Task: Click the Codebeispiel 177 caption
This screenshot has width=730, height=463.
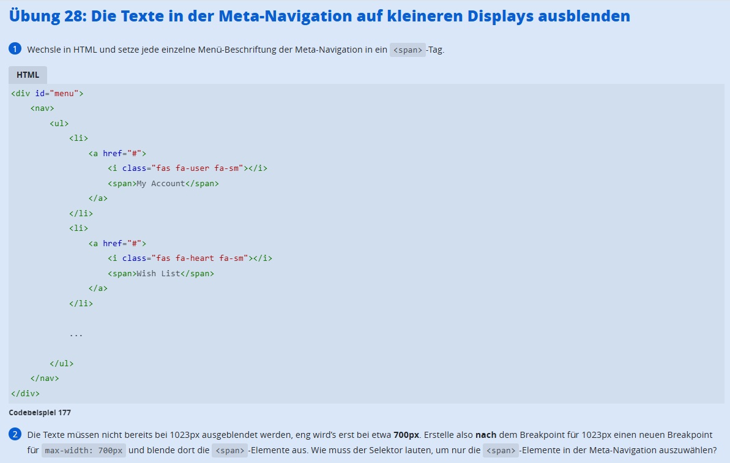Action: pyautogui.click(x=40, y=413)
